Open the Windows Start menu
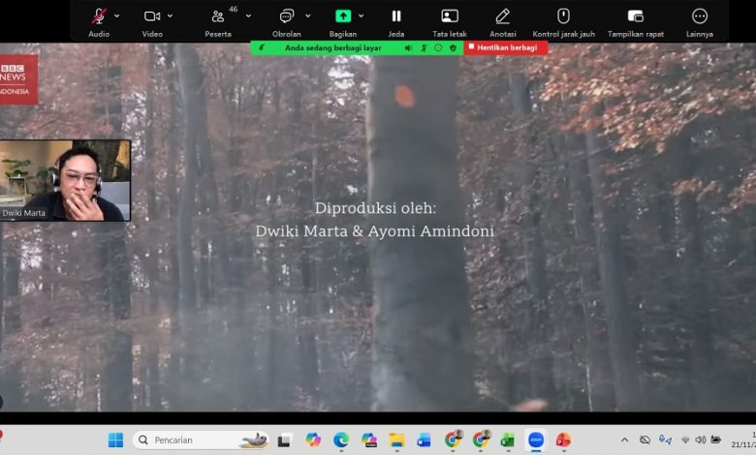Image resolution: width=756 pixels, height=455 pixels. pyautogui.click(x=115, y=440)
